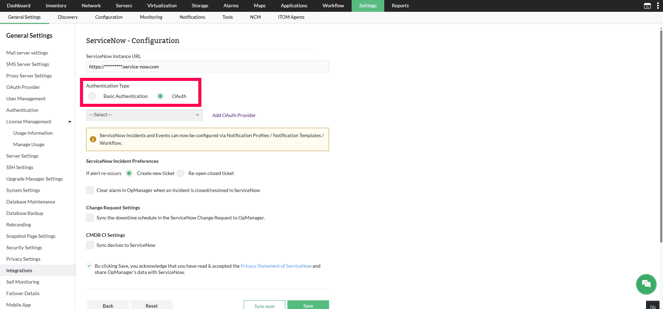Open Proxy Server Settings in sidebar
663x309 pixels.
pos(29,76)
